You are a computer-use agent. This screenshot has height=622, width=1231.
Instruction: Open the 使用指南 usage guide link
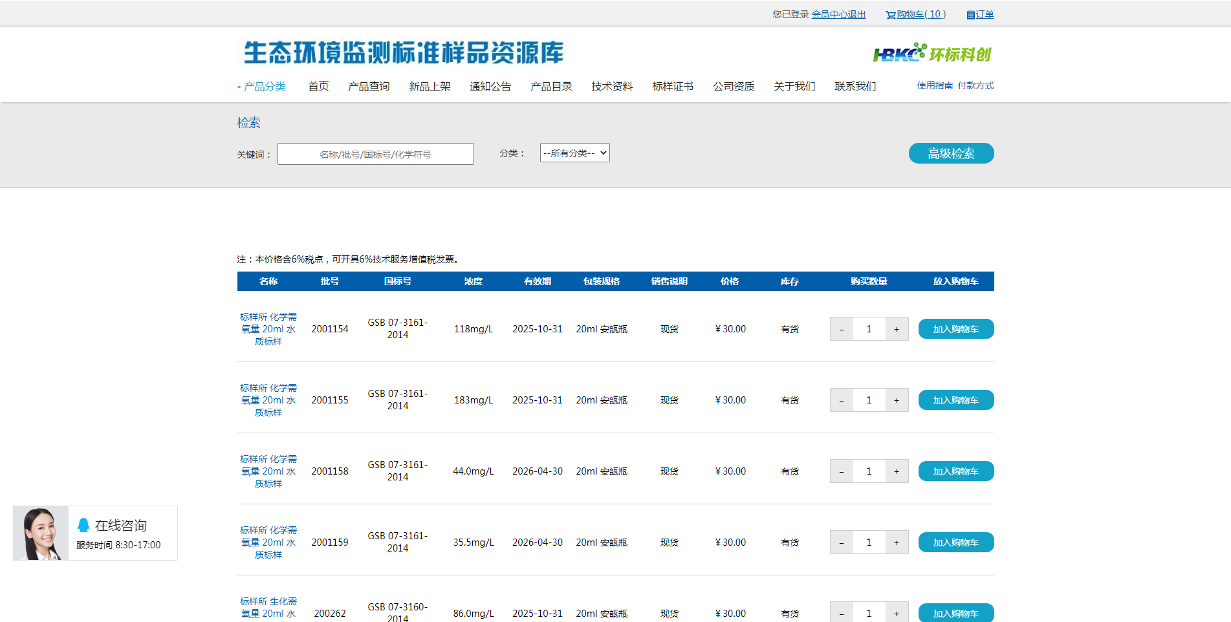935,86
